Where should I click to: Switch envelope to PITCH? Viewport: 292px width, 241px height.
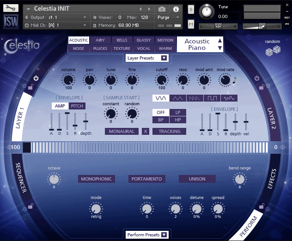[77, 106]
